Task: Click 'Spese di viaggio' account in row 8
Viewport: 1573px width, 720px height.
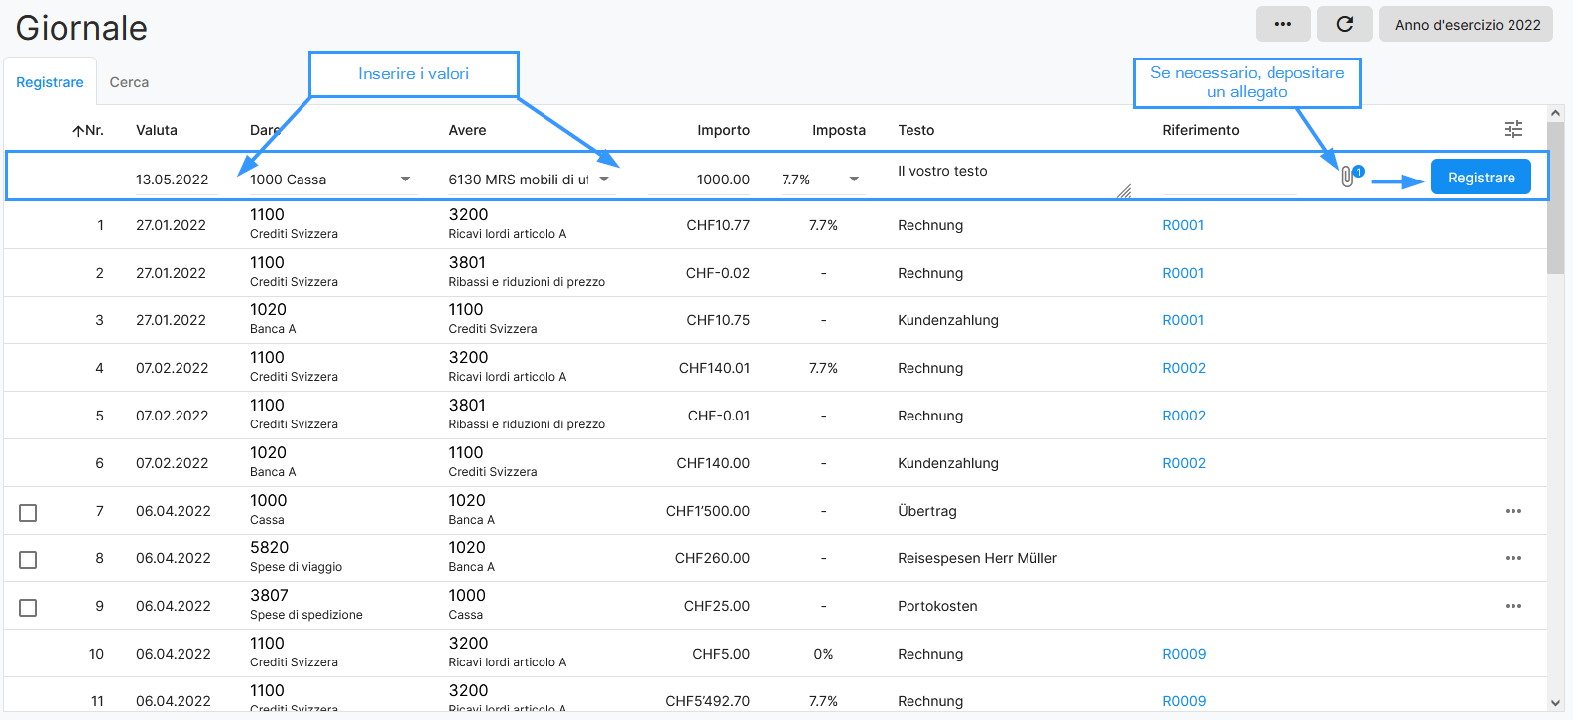Action: [x=297, y=567]
